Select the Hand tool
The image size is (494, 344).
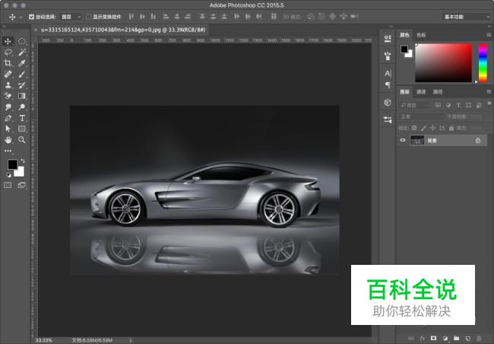pos(8,140)
